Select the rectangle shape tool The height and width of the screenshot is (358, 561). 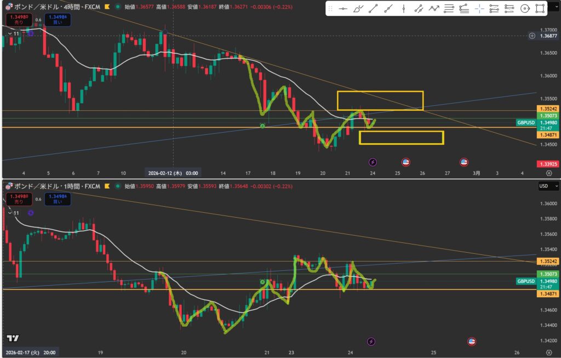tap(540, 9)
